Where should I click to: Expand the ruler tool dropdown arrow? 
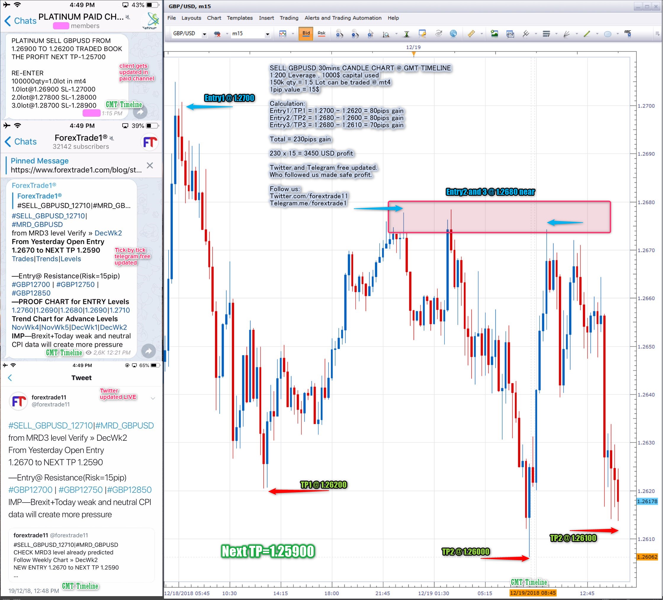click(x=481, y=34)
